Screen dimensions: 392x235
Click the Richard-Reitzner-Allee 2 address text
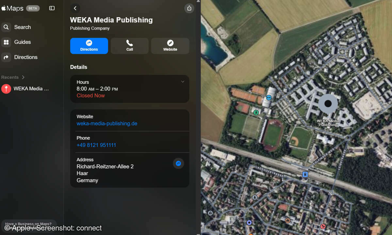[105, 166]
